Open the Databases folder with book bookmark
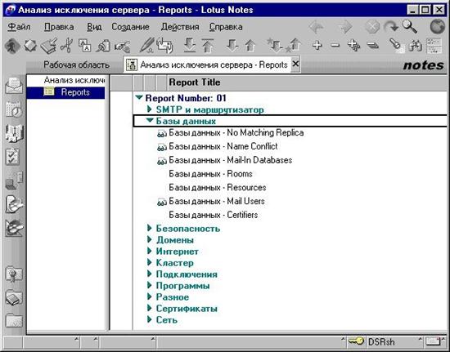This screenshot has width=450, height=352. point(14,298)
